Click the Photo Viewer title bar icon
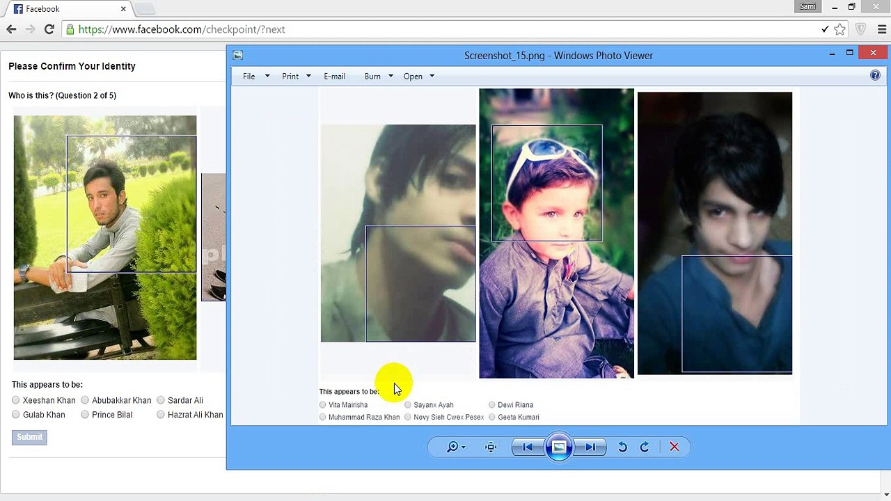 [x=237, y=55]
